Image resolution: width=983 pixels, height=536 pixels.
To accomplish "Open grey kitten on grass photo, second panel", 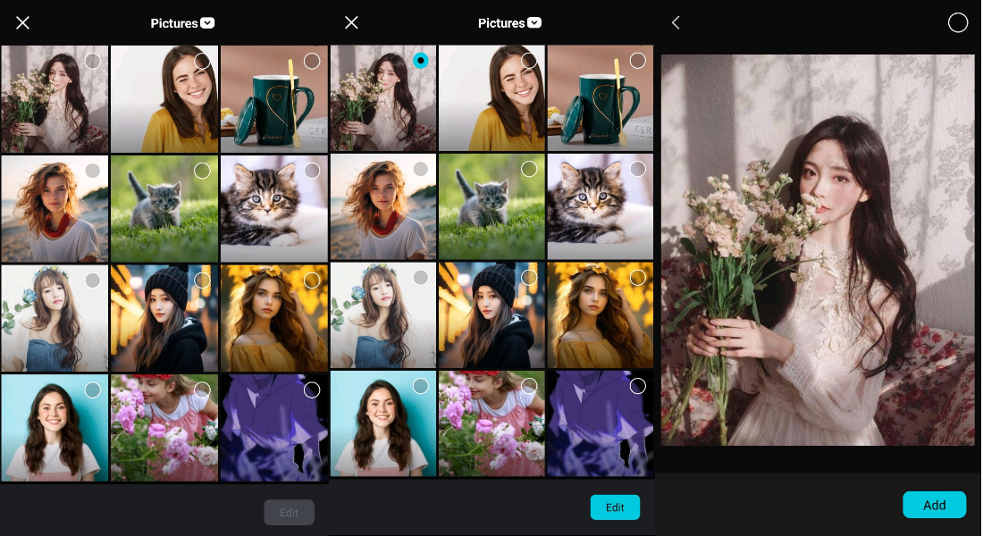I will tap(491, 207).
